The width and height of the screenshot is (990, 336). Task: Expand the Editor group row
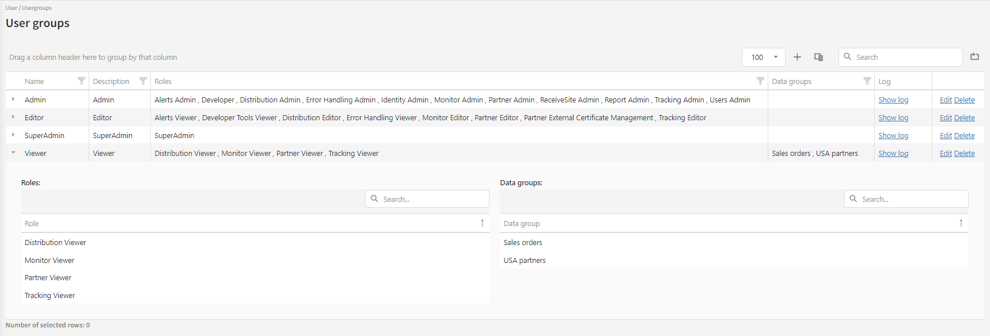click(x=13, y=117)
